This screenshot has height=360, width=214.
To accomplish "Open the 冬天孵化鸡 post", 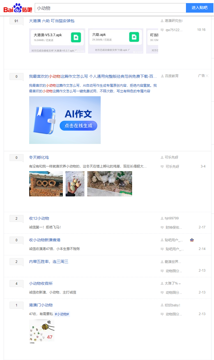I will point(39,157).
